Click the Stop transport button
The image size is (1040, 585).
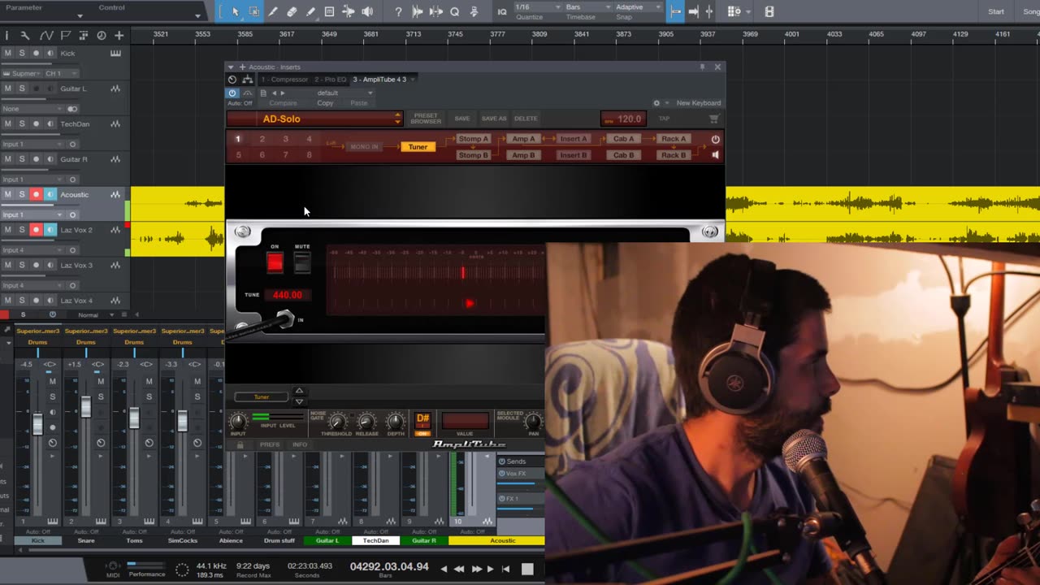[527, 569]
